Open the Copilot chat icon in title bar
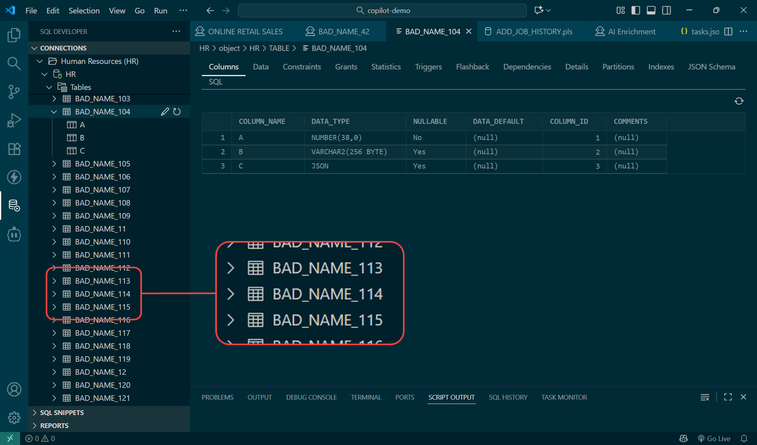The height and width of the screenshot is (445, 757). [x=539, y=10]
